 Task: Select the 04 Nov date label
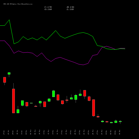click(x=31, y=132)
